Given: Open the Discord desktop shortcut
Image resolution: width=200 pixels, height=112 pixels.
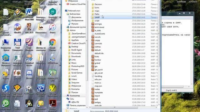Looking at the screenshot, I should pos(29,74).
